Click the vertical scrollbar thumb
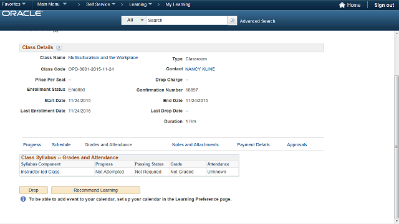Screen dimensions: 399x224 pos(397,146)
